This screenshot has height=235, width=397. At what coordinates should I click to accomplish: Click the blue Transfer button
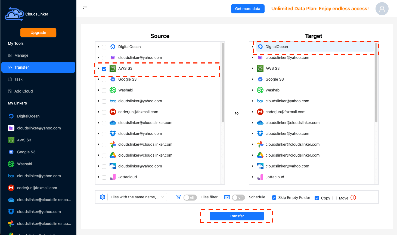237,216
